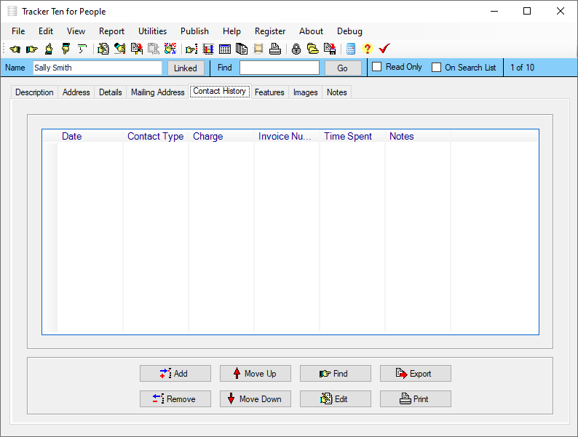
Task: Switch to the Description tab
Action: [34, 92]
